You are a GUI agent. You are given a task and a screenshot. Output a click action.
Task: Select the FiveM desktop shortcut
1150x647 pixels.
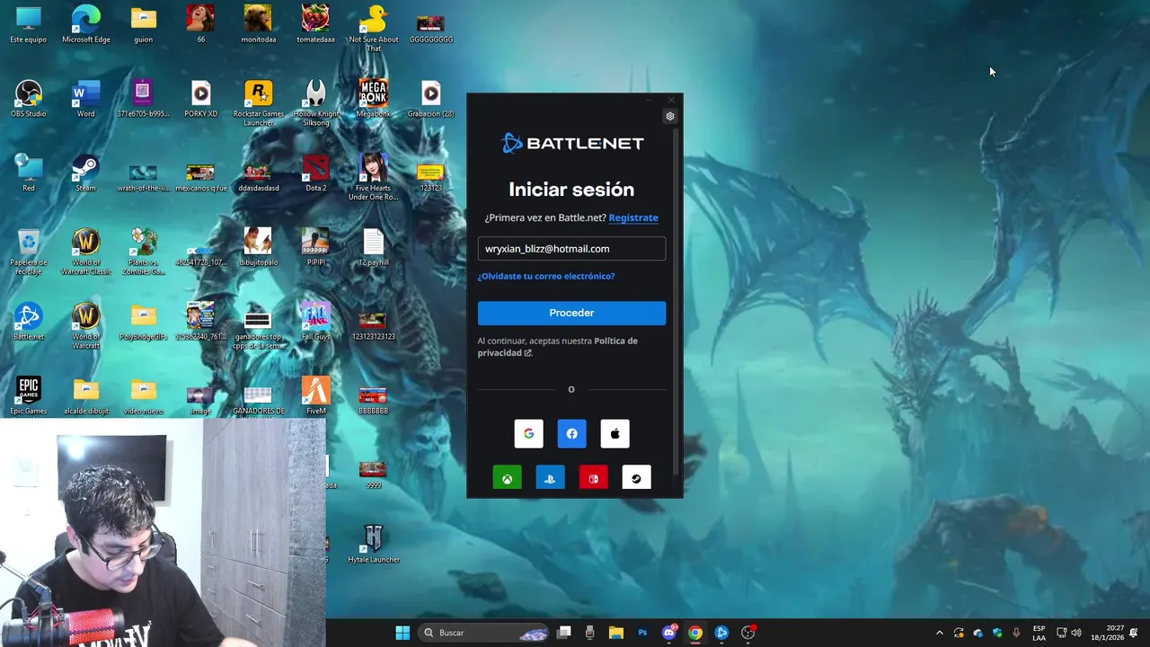[x=315, y=396]
